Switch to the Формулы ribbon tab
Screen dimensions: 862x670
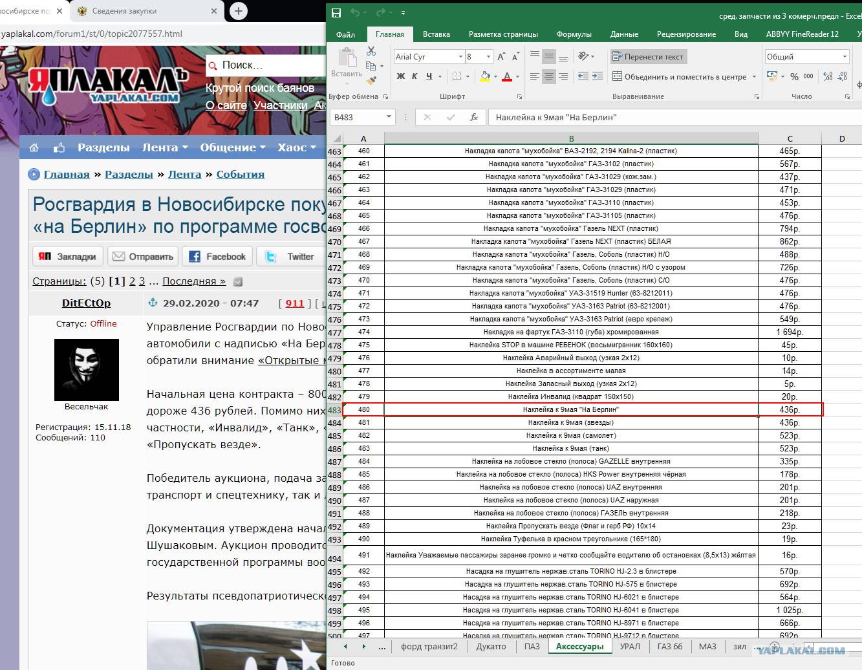tap(574, 34)
